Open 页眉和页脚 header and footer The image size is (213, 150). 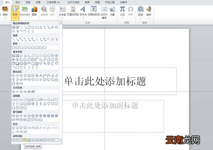pyautogui.click(x=73, y=11)
